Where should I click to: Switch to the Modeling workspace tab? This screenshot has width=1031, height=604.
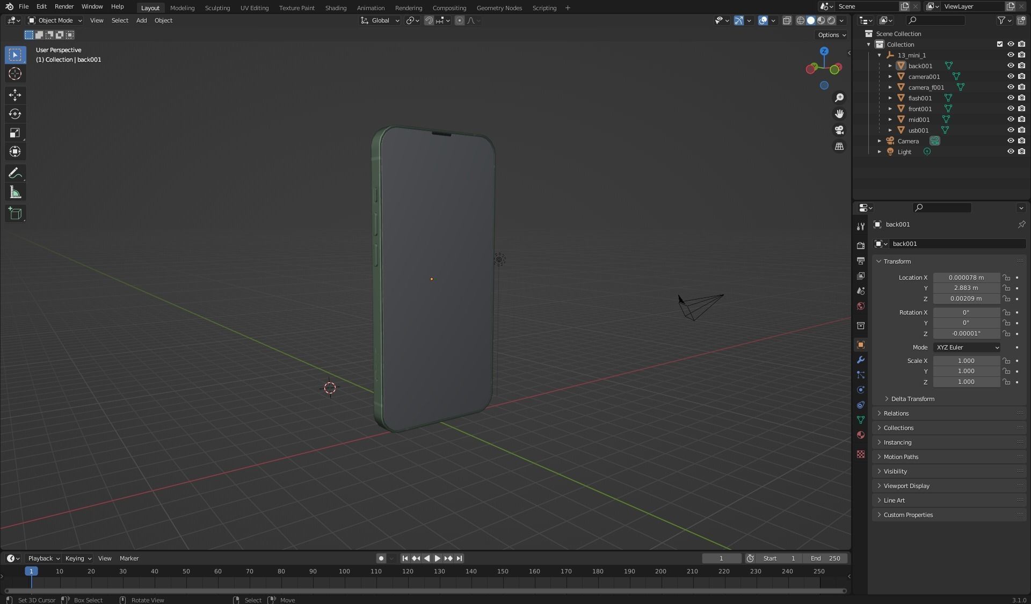tap(182, 8)
